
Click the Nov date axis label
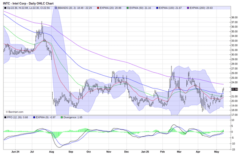pyautogui.click(x=109, y=152)
